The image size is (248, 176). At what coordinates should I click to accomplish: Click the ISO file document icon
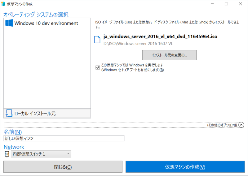pos(97,40)
